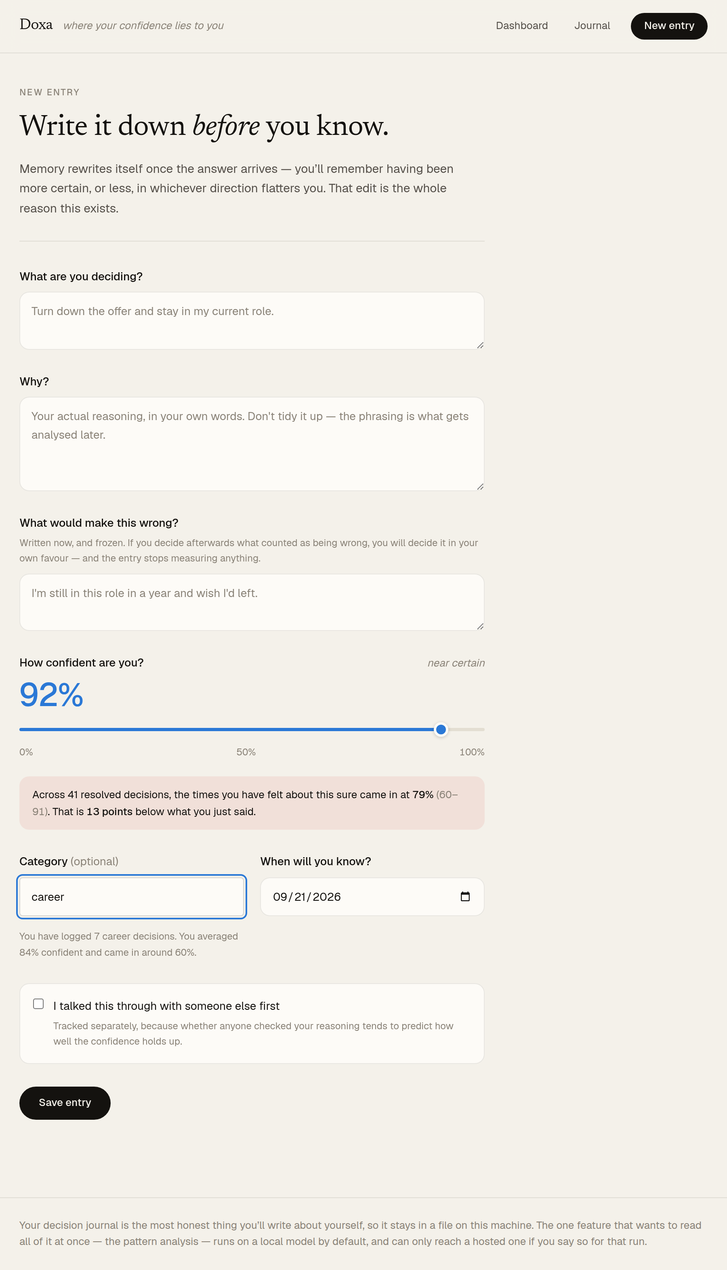This screenshot has height=1270, width=727.
Task: Click the New entry button
Action: 669,26
